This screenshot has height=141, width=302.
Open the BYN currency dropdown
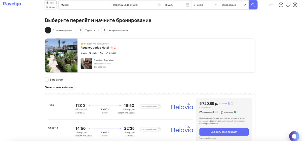tap(272, 5)
